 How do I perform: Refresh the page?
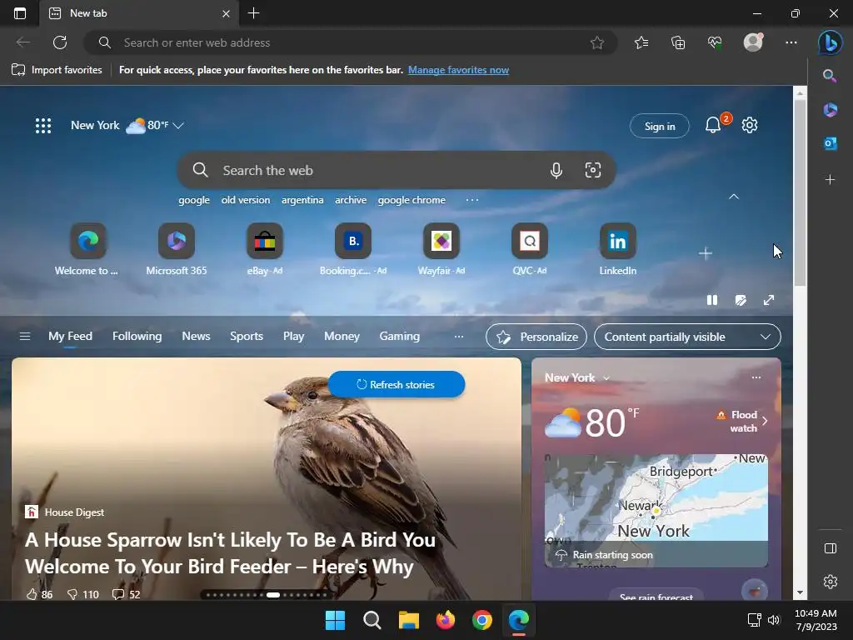[60, 42]
